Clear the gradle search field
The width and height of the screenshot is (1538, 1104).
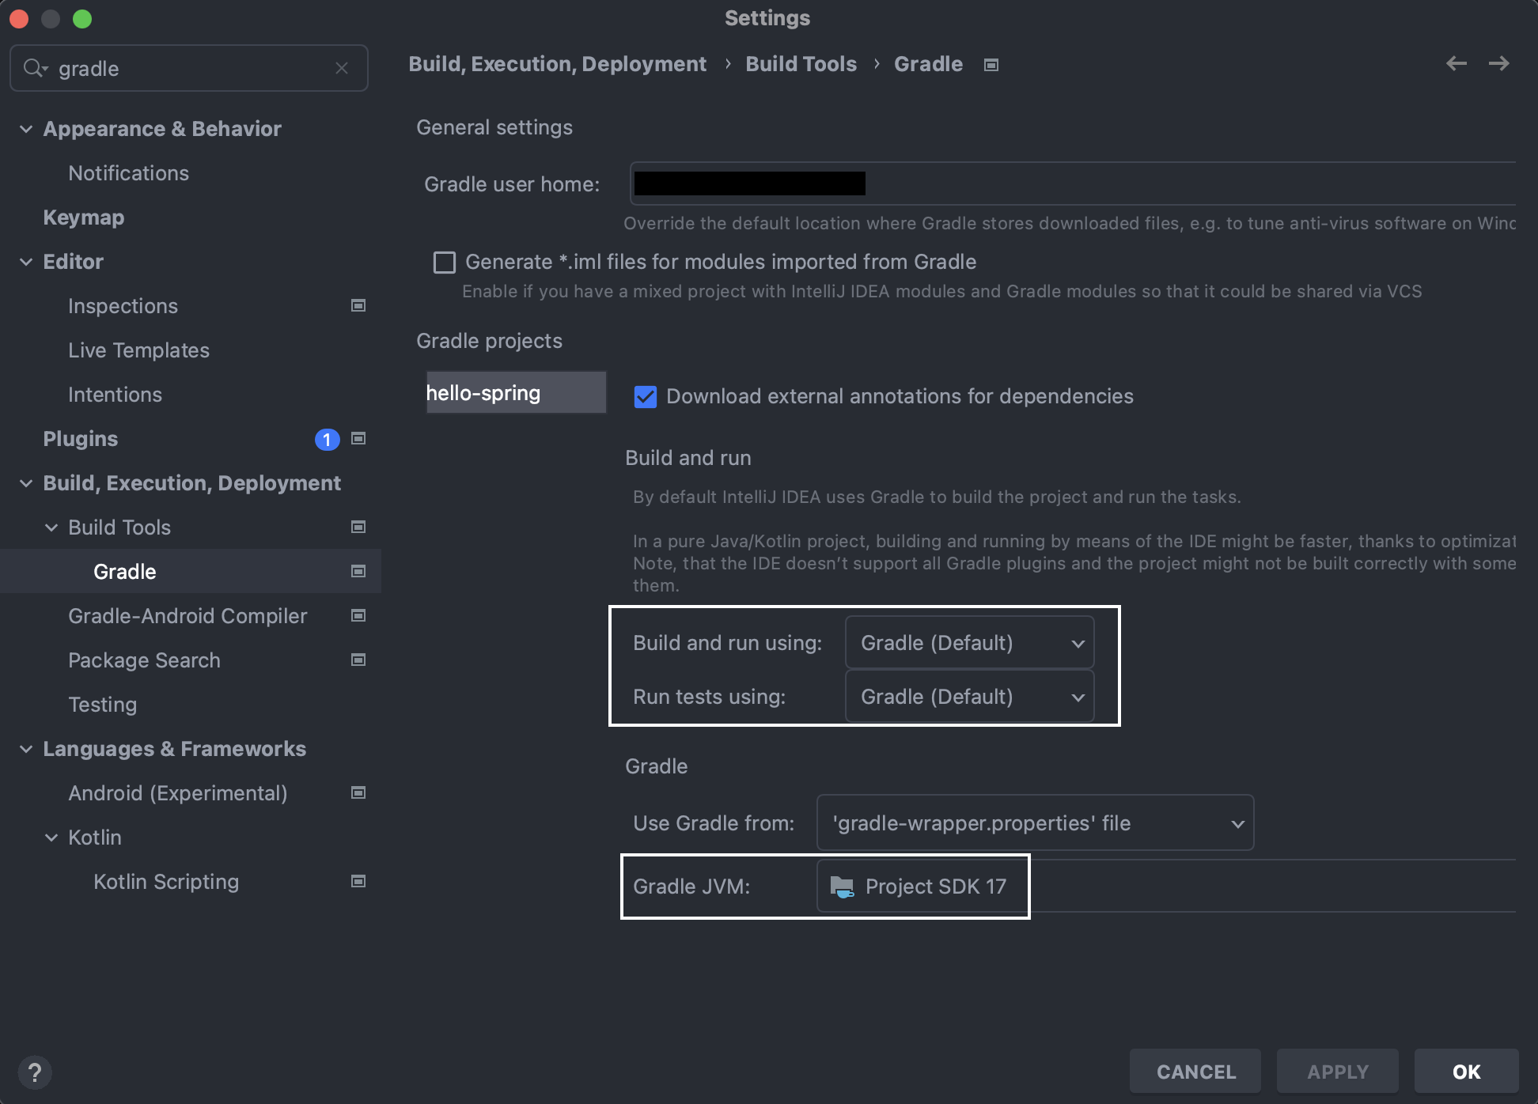[x=342, y=68]
